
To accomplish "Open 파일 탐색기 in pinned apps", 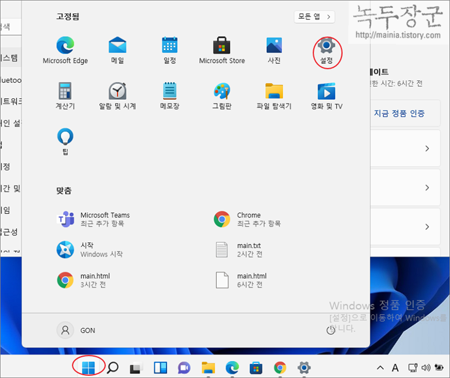I will coord(274,96).
